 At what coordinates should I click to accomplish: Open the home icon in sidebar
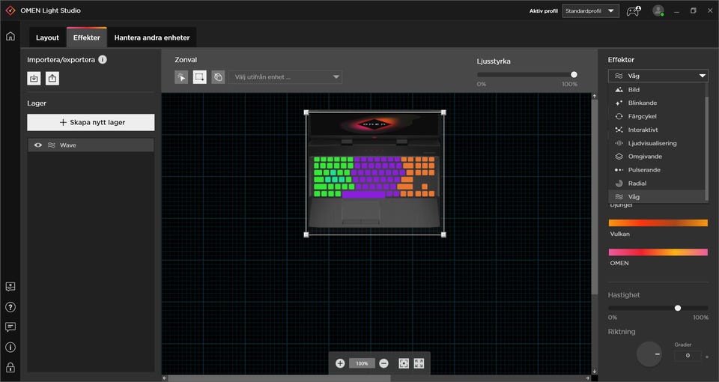[x=10, y=36]
